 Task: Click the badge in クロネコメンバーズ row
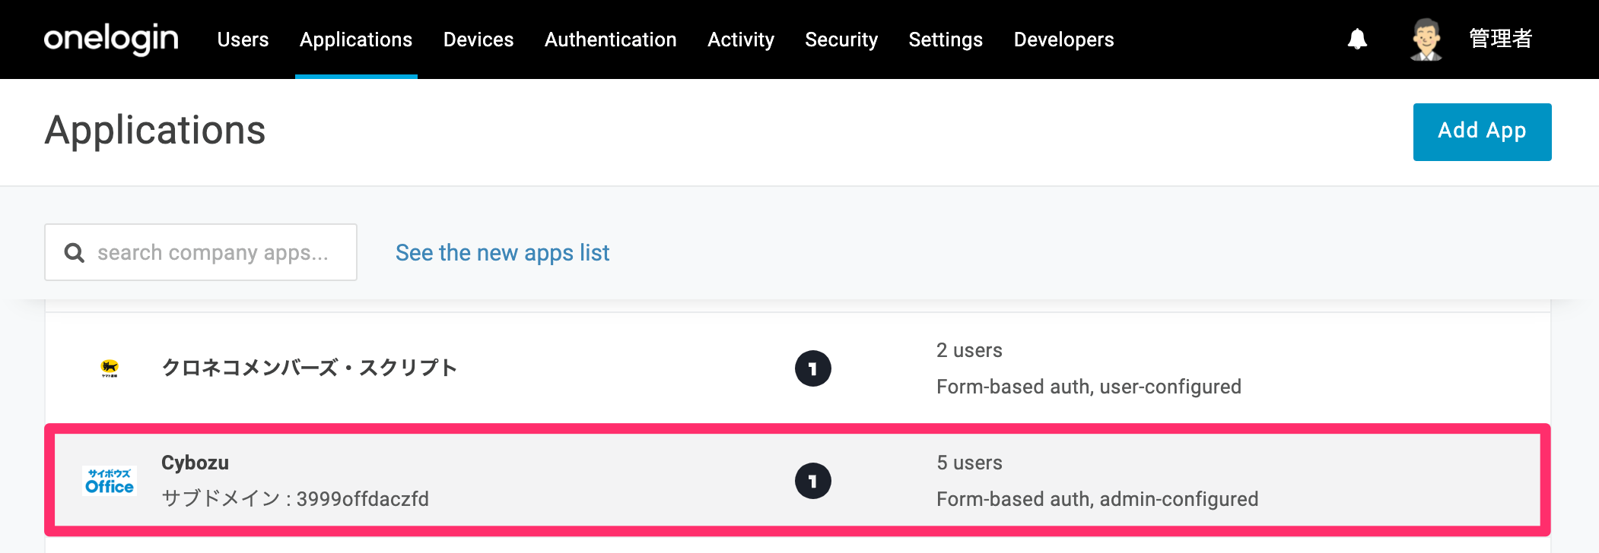[812, 368]
